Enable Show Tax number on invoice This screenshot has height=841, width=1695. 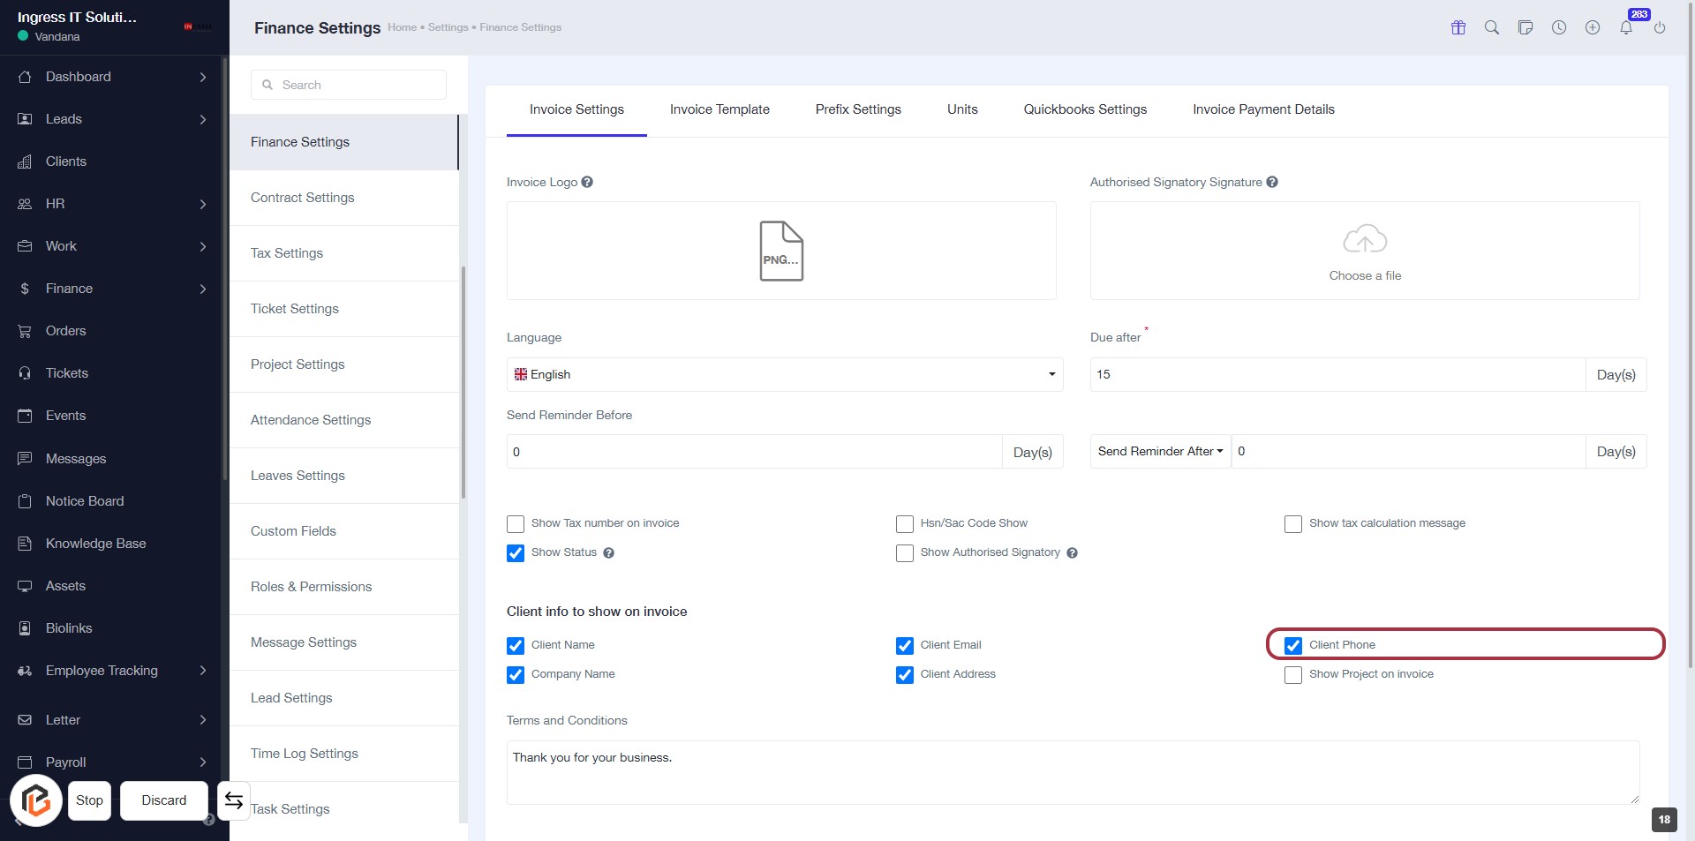coord(516,524)
